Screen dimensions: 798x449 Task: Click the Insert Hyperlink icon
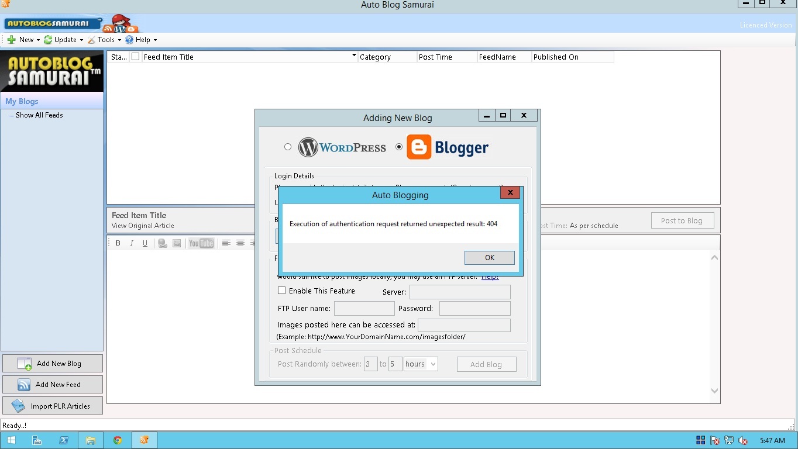pos(163,243)
